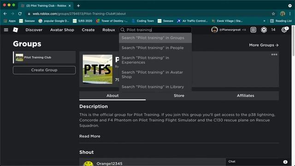
Task: Search "Pilot training" in Experiences
Action: pyautogui.click(x=155, y=60)
